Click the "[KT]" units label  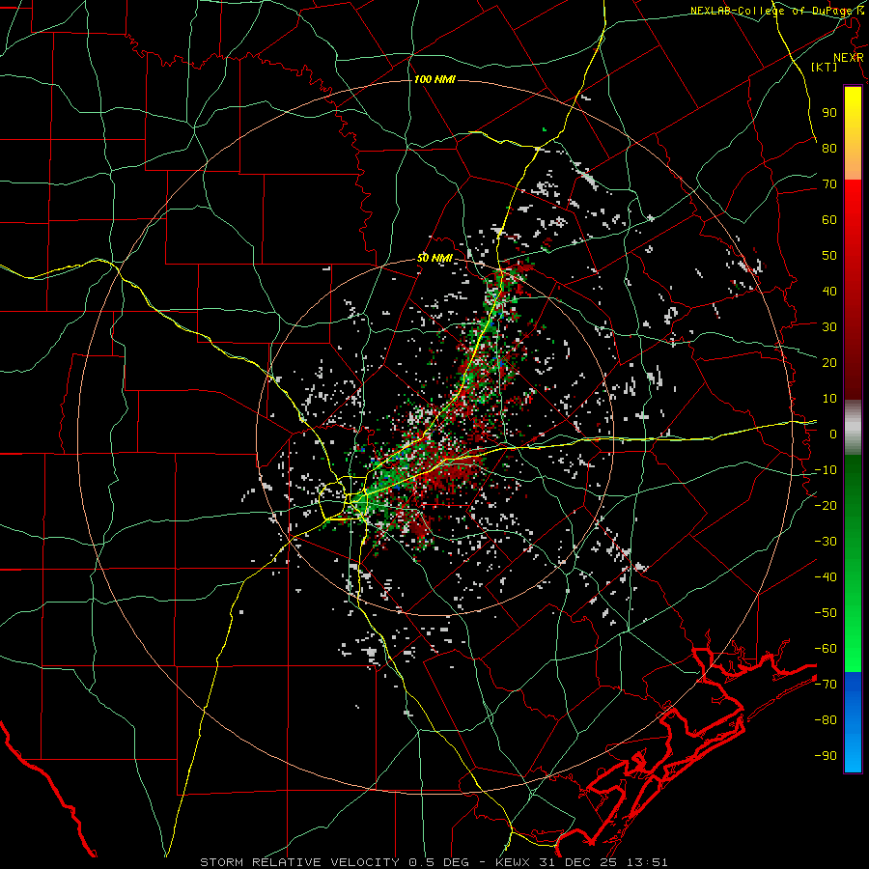tap(825, 67)
